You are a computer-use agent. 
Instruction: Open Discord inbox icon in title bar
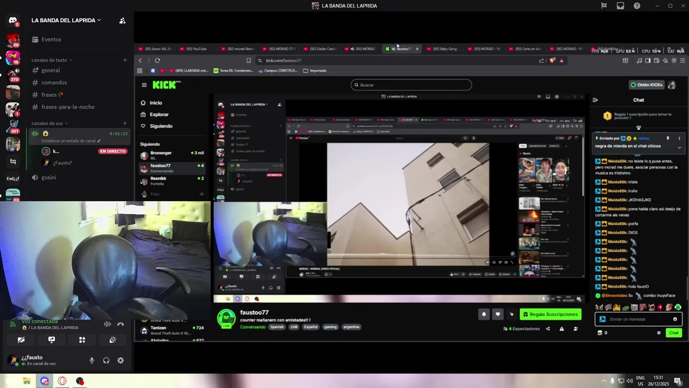pyautogui.click(x=620, y=6)
